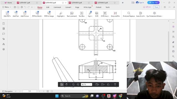Open the weather widget on taskbar

7,96
